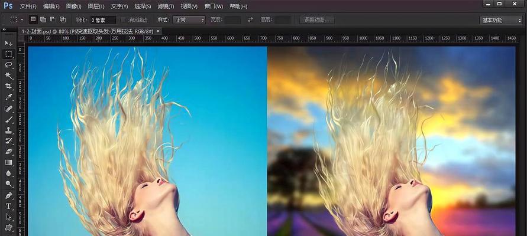Select the Dodge tool
The image size is (527, 236).
(9, 183)
